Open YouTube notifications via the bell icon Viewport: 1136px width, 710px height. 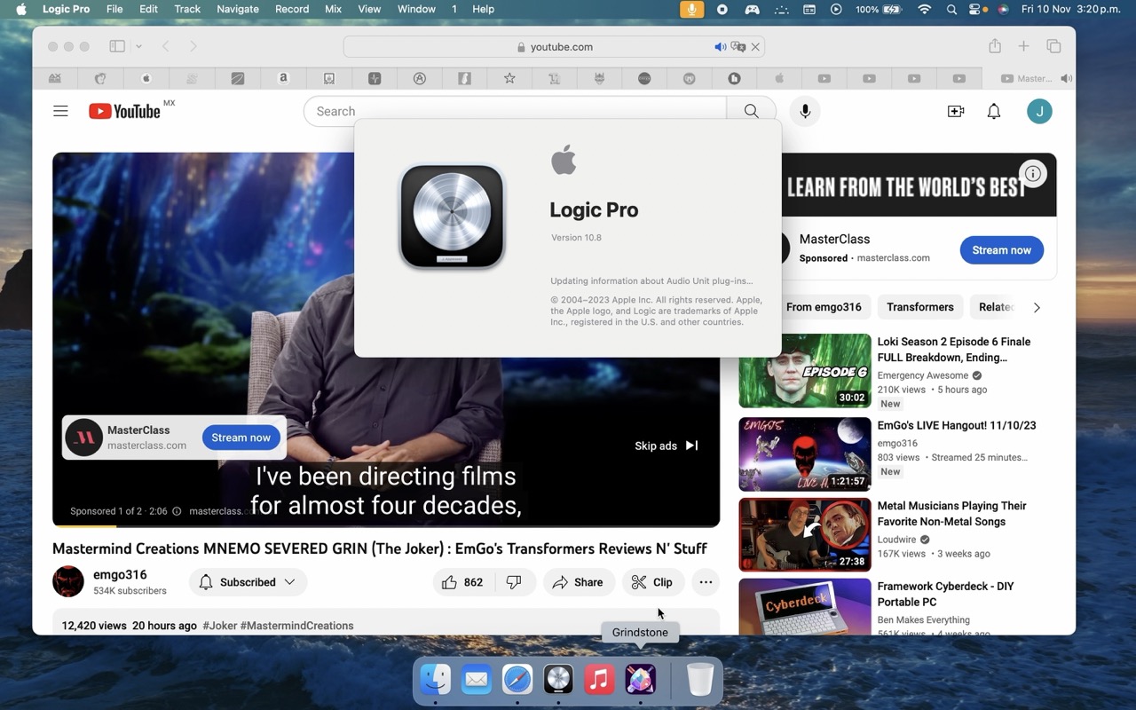click(993, 111)
